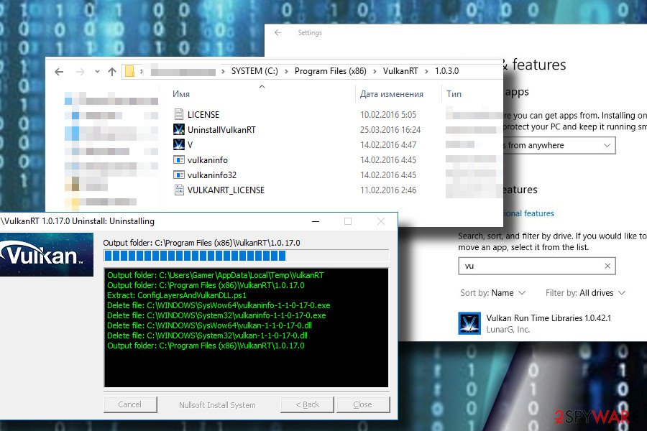This screenshot has height=431, width=647.
Task: Clear the Settings app search field
Action: (607, 266)
